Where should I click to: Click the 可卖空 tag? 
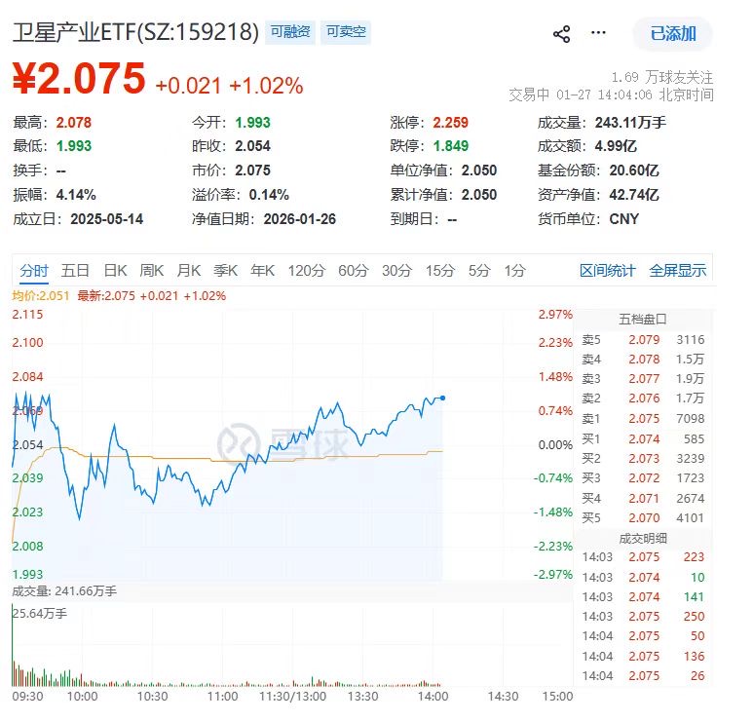[346, 32]
